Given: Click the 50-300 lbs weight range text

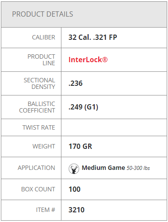Looking at the screenshot, I should tap(138, 168).
